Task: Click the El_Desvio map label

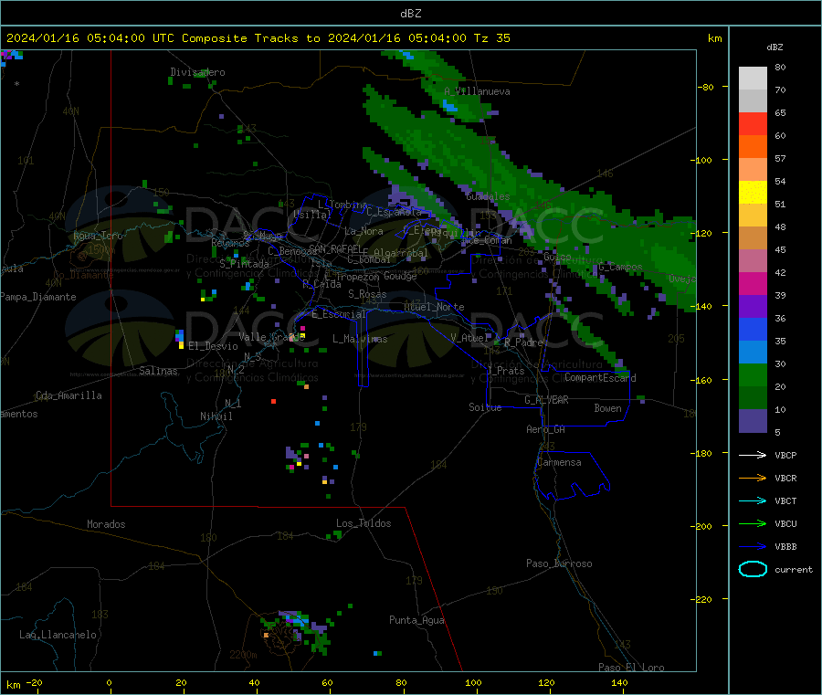Action: pos(213,346)
